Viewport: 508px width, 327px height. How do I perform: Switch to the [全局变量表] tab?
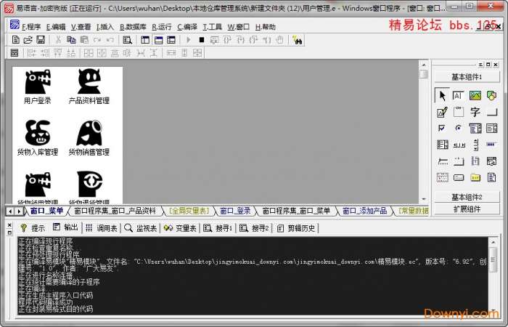tap(189, 211)
